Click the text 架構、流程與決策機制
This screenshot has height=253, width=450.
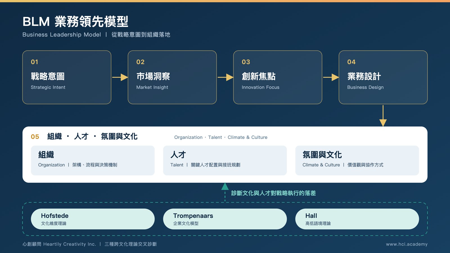tap(95, 165)
